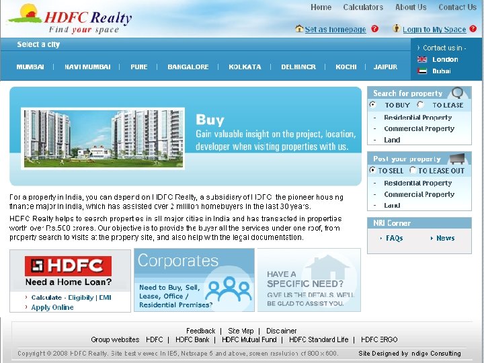Click the HDFC Realty logo
The image size is (484, 363).
pos(71,19)
